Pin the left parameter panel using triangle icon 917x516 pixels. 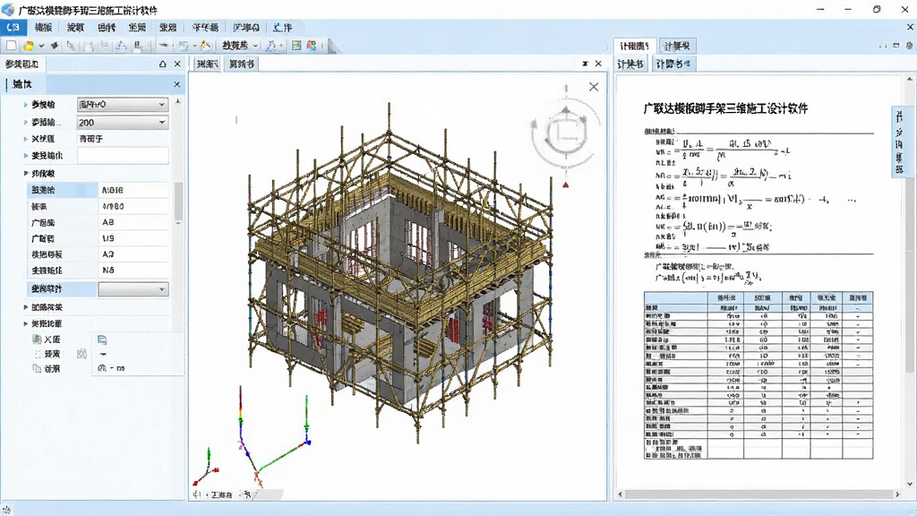163,64
